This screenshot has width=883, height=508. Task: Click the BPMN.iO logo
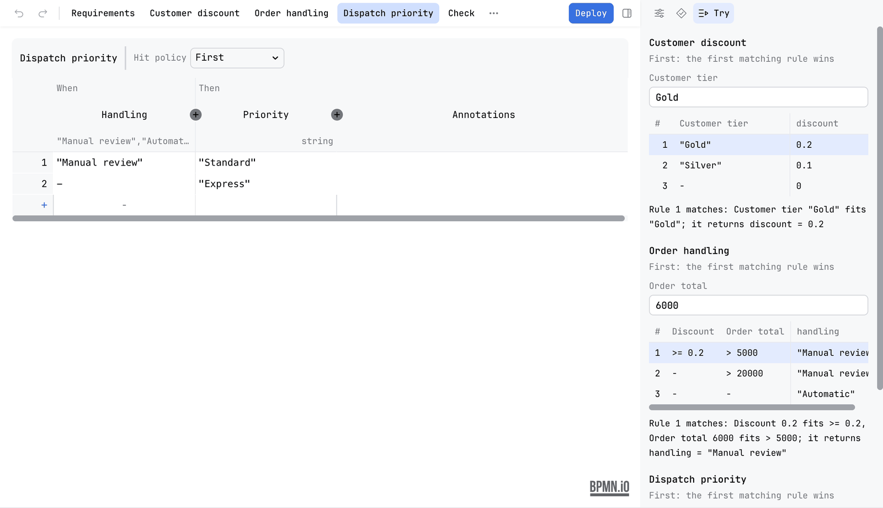coord(609,487)
